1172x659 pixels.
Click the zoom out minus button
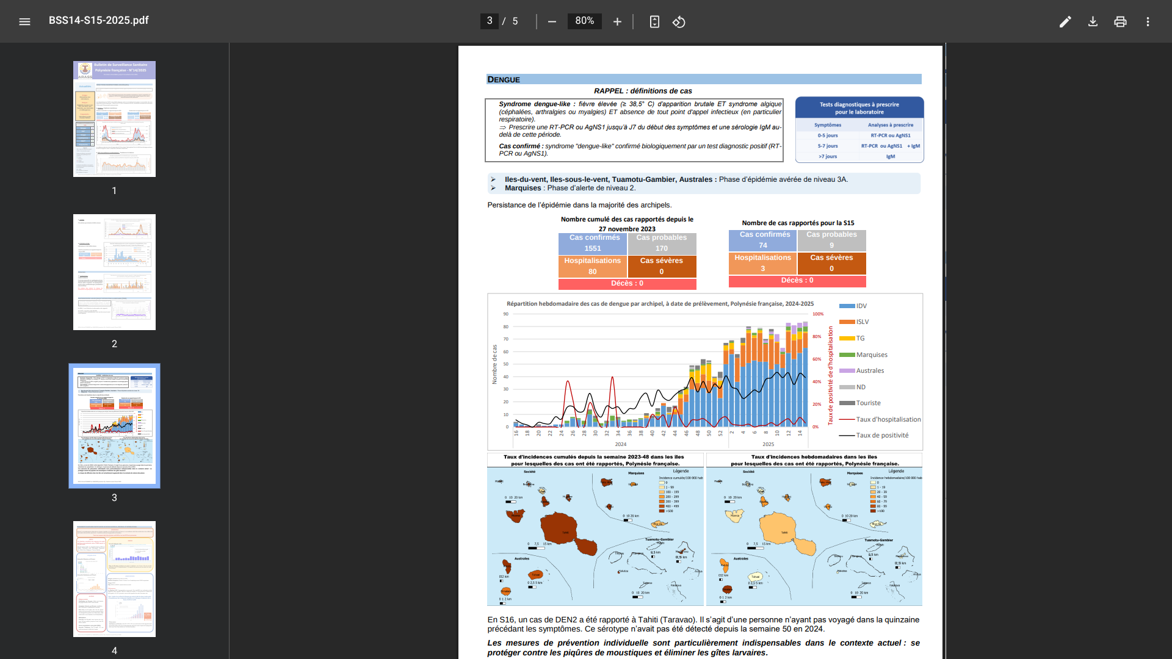pyautogui.click(x=552, y=21)
